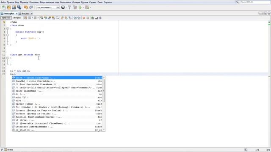
Task: Select the История history view button
Action: [17, 18]
